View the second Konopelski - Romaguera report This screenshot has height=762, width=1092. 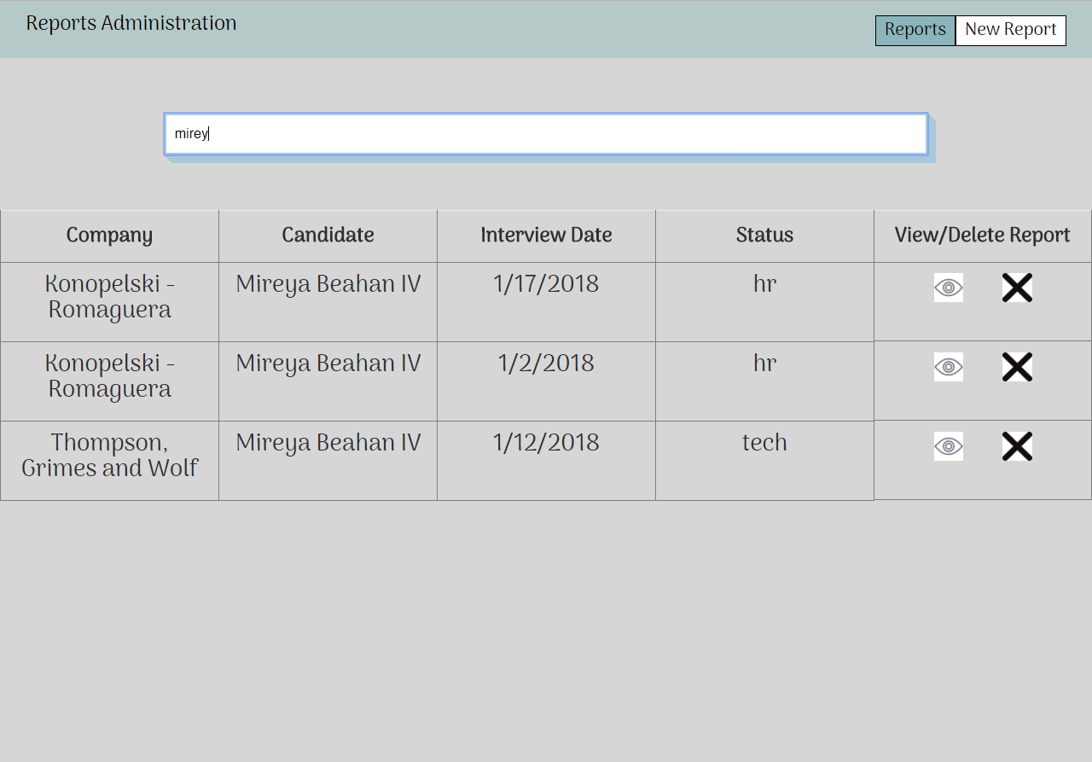[x=948, y=367]
